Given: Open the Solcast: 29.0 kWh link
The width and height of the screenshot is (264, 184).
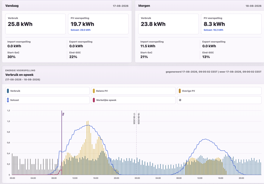Looking at the screenshot, I should [81, 30].
